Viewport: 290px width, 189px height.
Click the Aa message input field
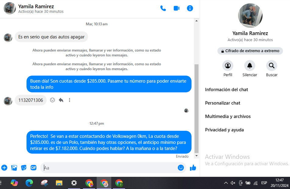click(x=110, y=168)
